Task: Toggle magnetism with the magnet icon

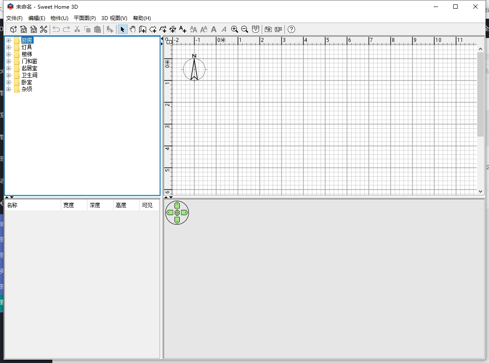Action: point(256,29)
